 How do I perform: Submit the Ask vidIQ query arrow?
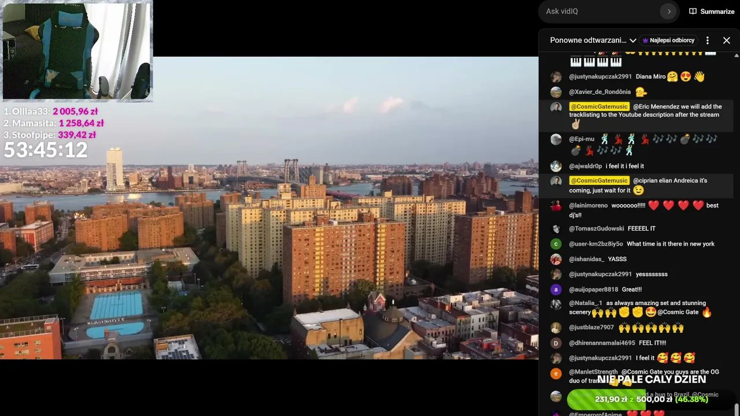coord(669,12)
